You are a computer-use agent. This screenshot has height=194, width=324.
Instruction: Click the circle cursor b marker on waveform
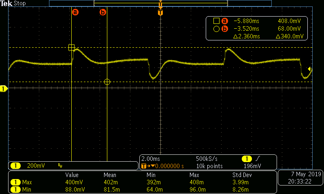coord(107,82)
